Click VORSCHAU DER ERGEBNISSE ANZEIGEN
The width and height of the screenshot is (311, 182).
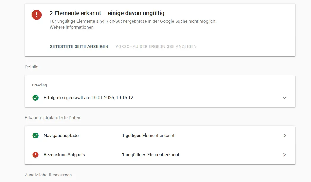pyautogui.click(x=156, y=46)
